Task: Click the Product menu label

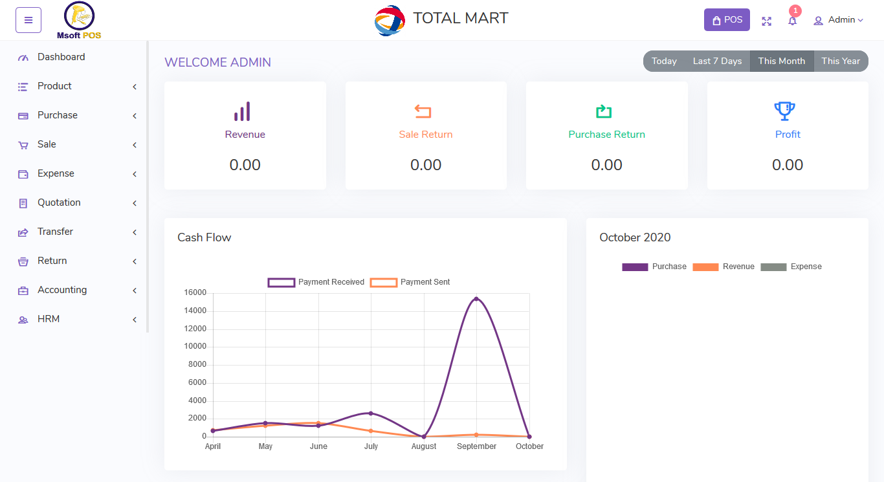Action: pyautogui.click(x=54, y=86)
